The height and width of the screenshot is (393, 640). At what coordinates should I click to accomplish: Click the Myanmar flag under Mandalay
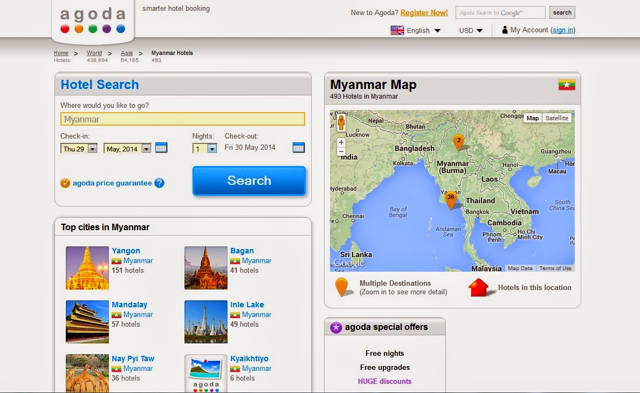coord(116,315)
